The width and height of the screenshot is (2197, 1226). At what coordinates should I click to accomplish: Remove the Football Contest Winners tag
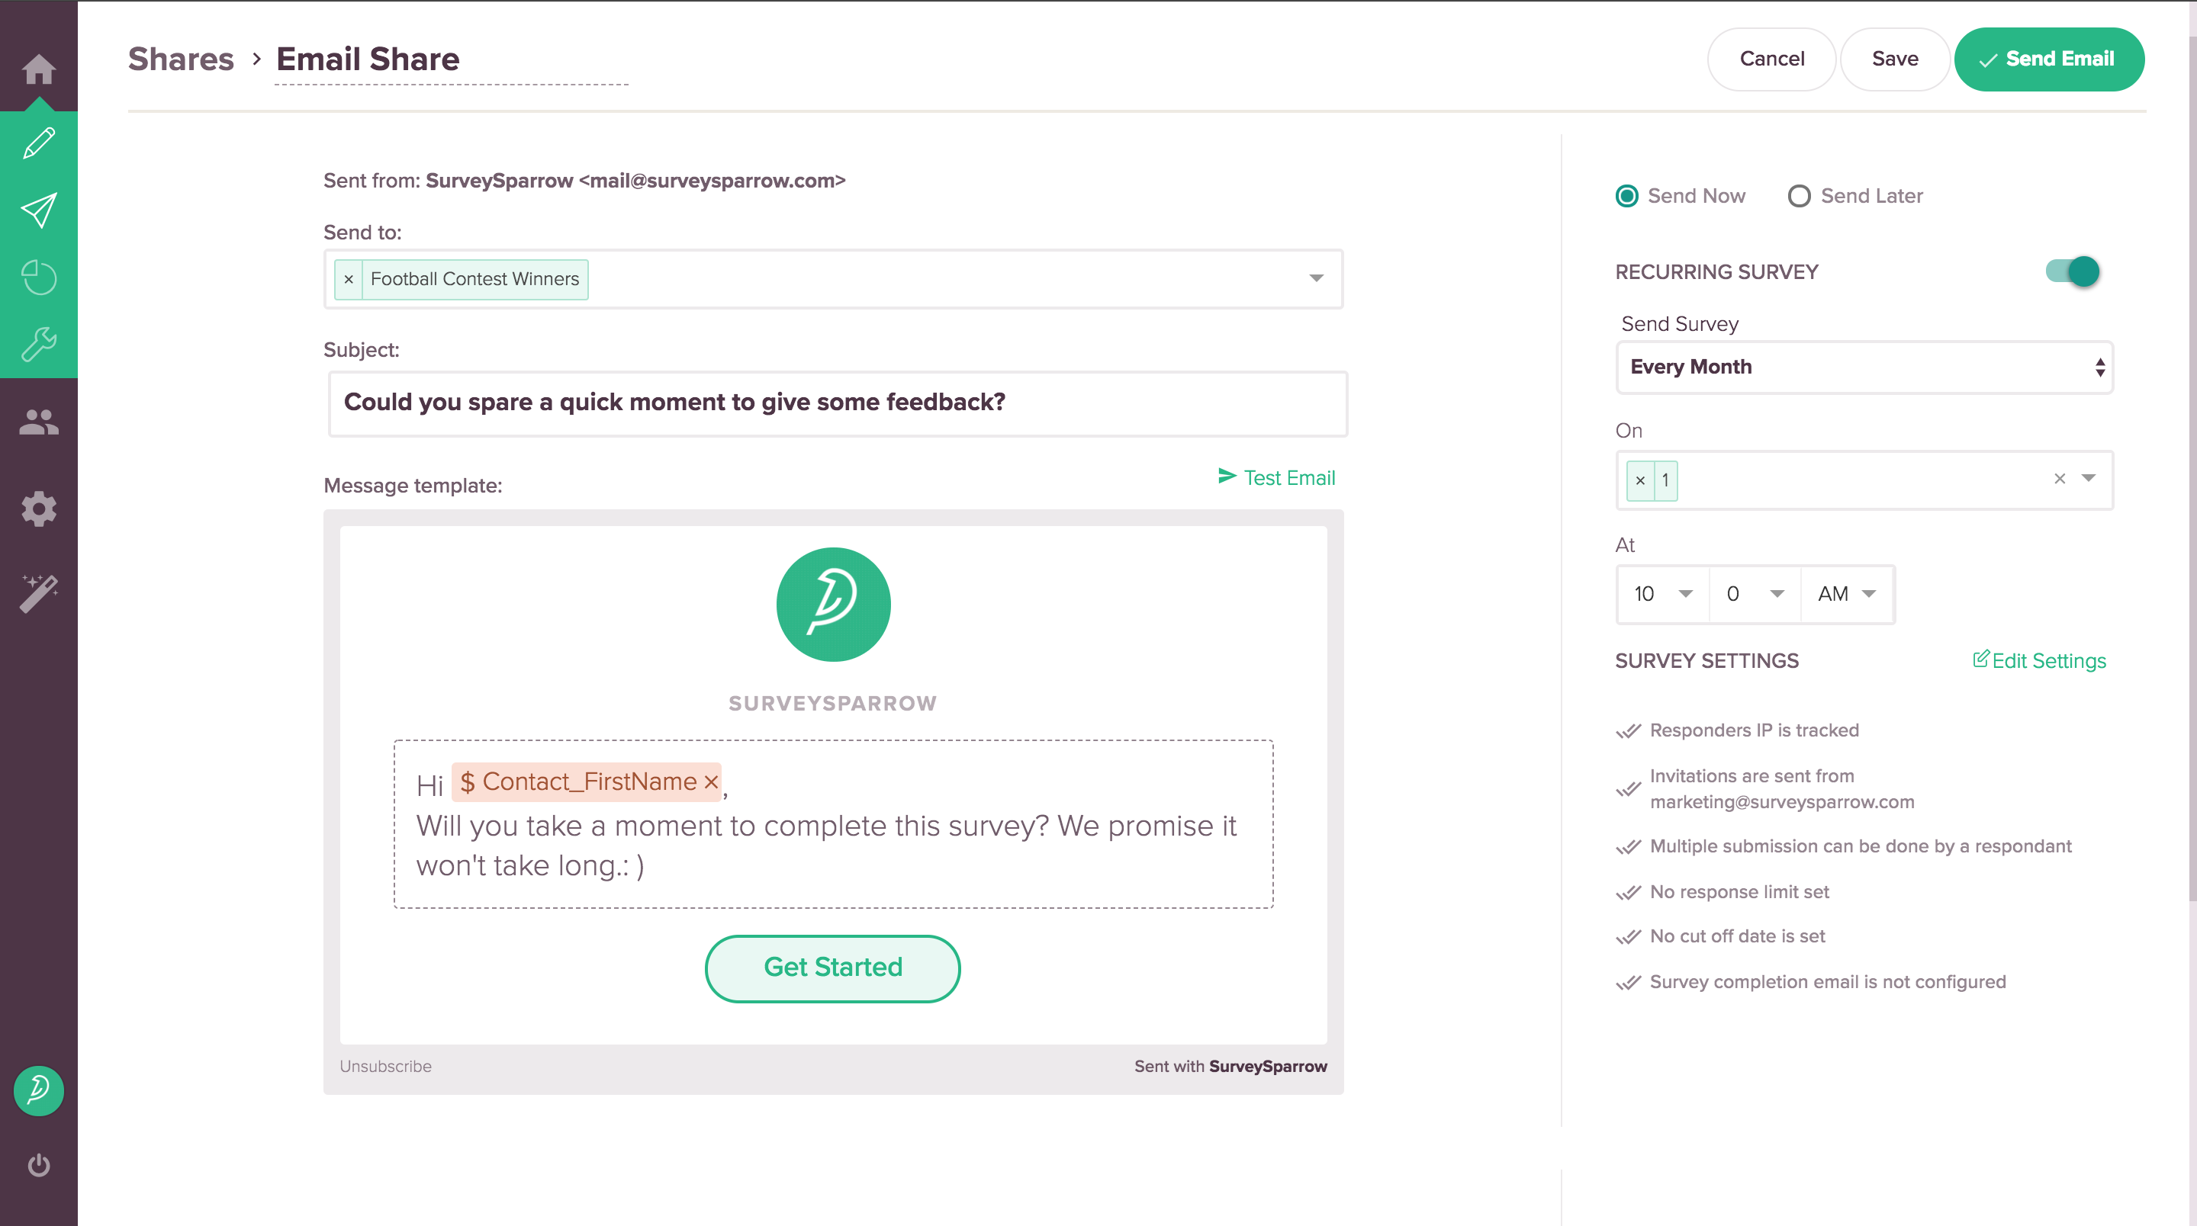pos(348,280)
